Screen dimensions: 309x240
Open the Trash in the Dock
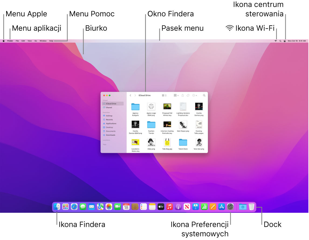[x=252, y=207]
